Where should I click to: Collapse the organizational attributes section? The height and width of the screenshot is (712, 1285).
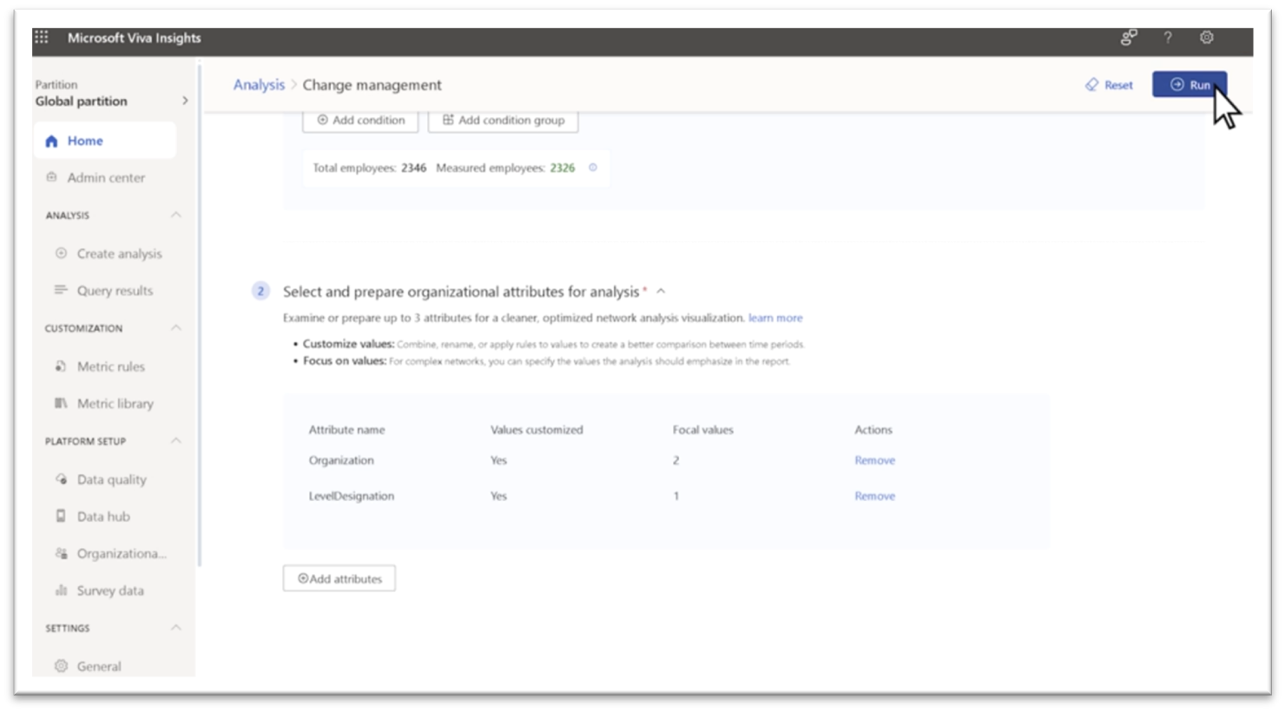(661, 291)
